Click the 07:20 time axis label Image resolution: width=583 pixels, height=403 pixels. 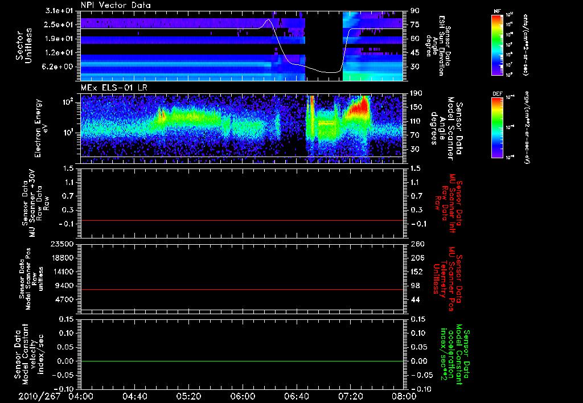coord(350,396)
